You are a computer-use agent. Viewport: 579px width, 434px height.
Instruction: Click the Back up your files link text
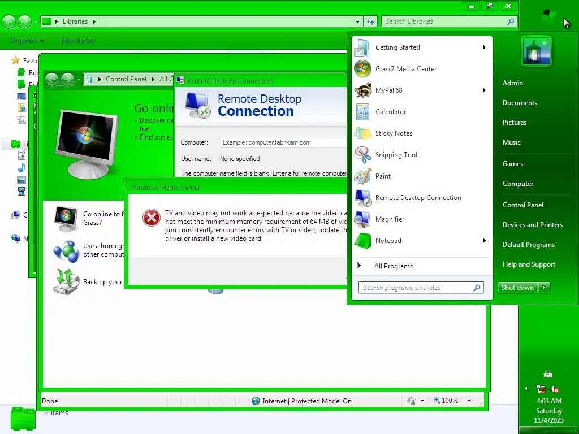coord(103,282)
